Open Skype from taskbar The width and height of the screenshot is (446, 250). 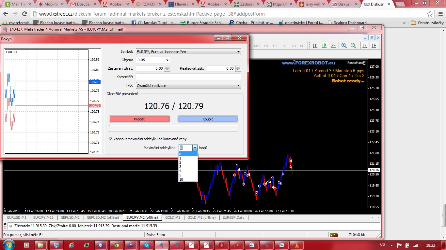tap(147, 245)
